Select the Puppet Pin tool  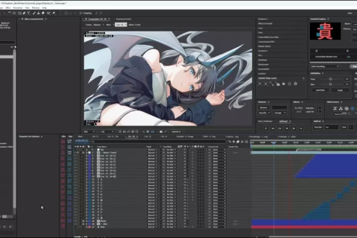click(54, 13)
